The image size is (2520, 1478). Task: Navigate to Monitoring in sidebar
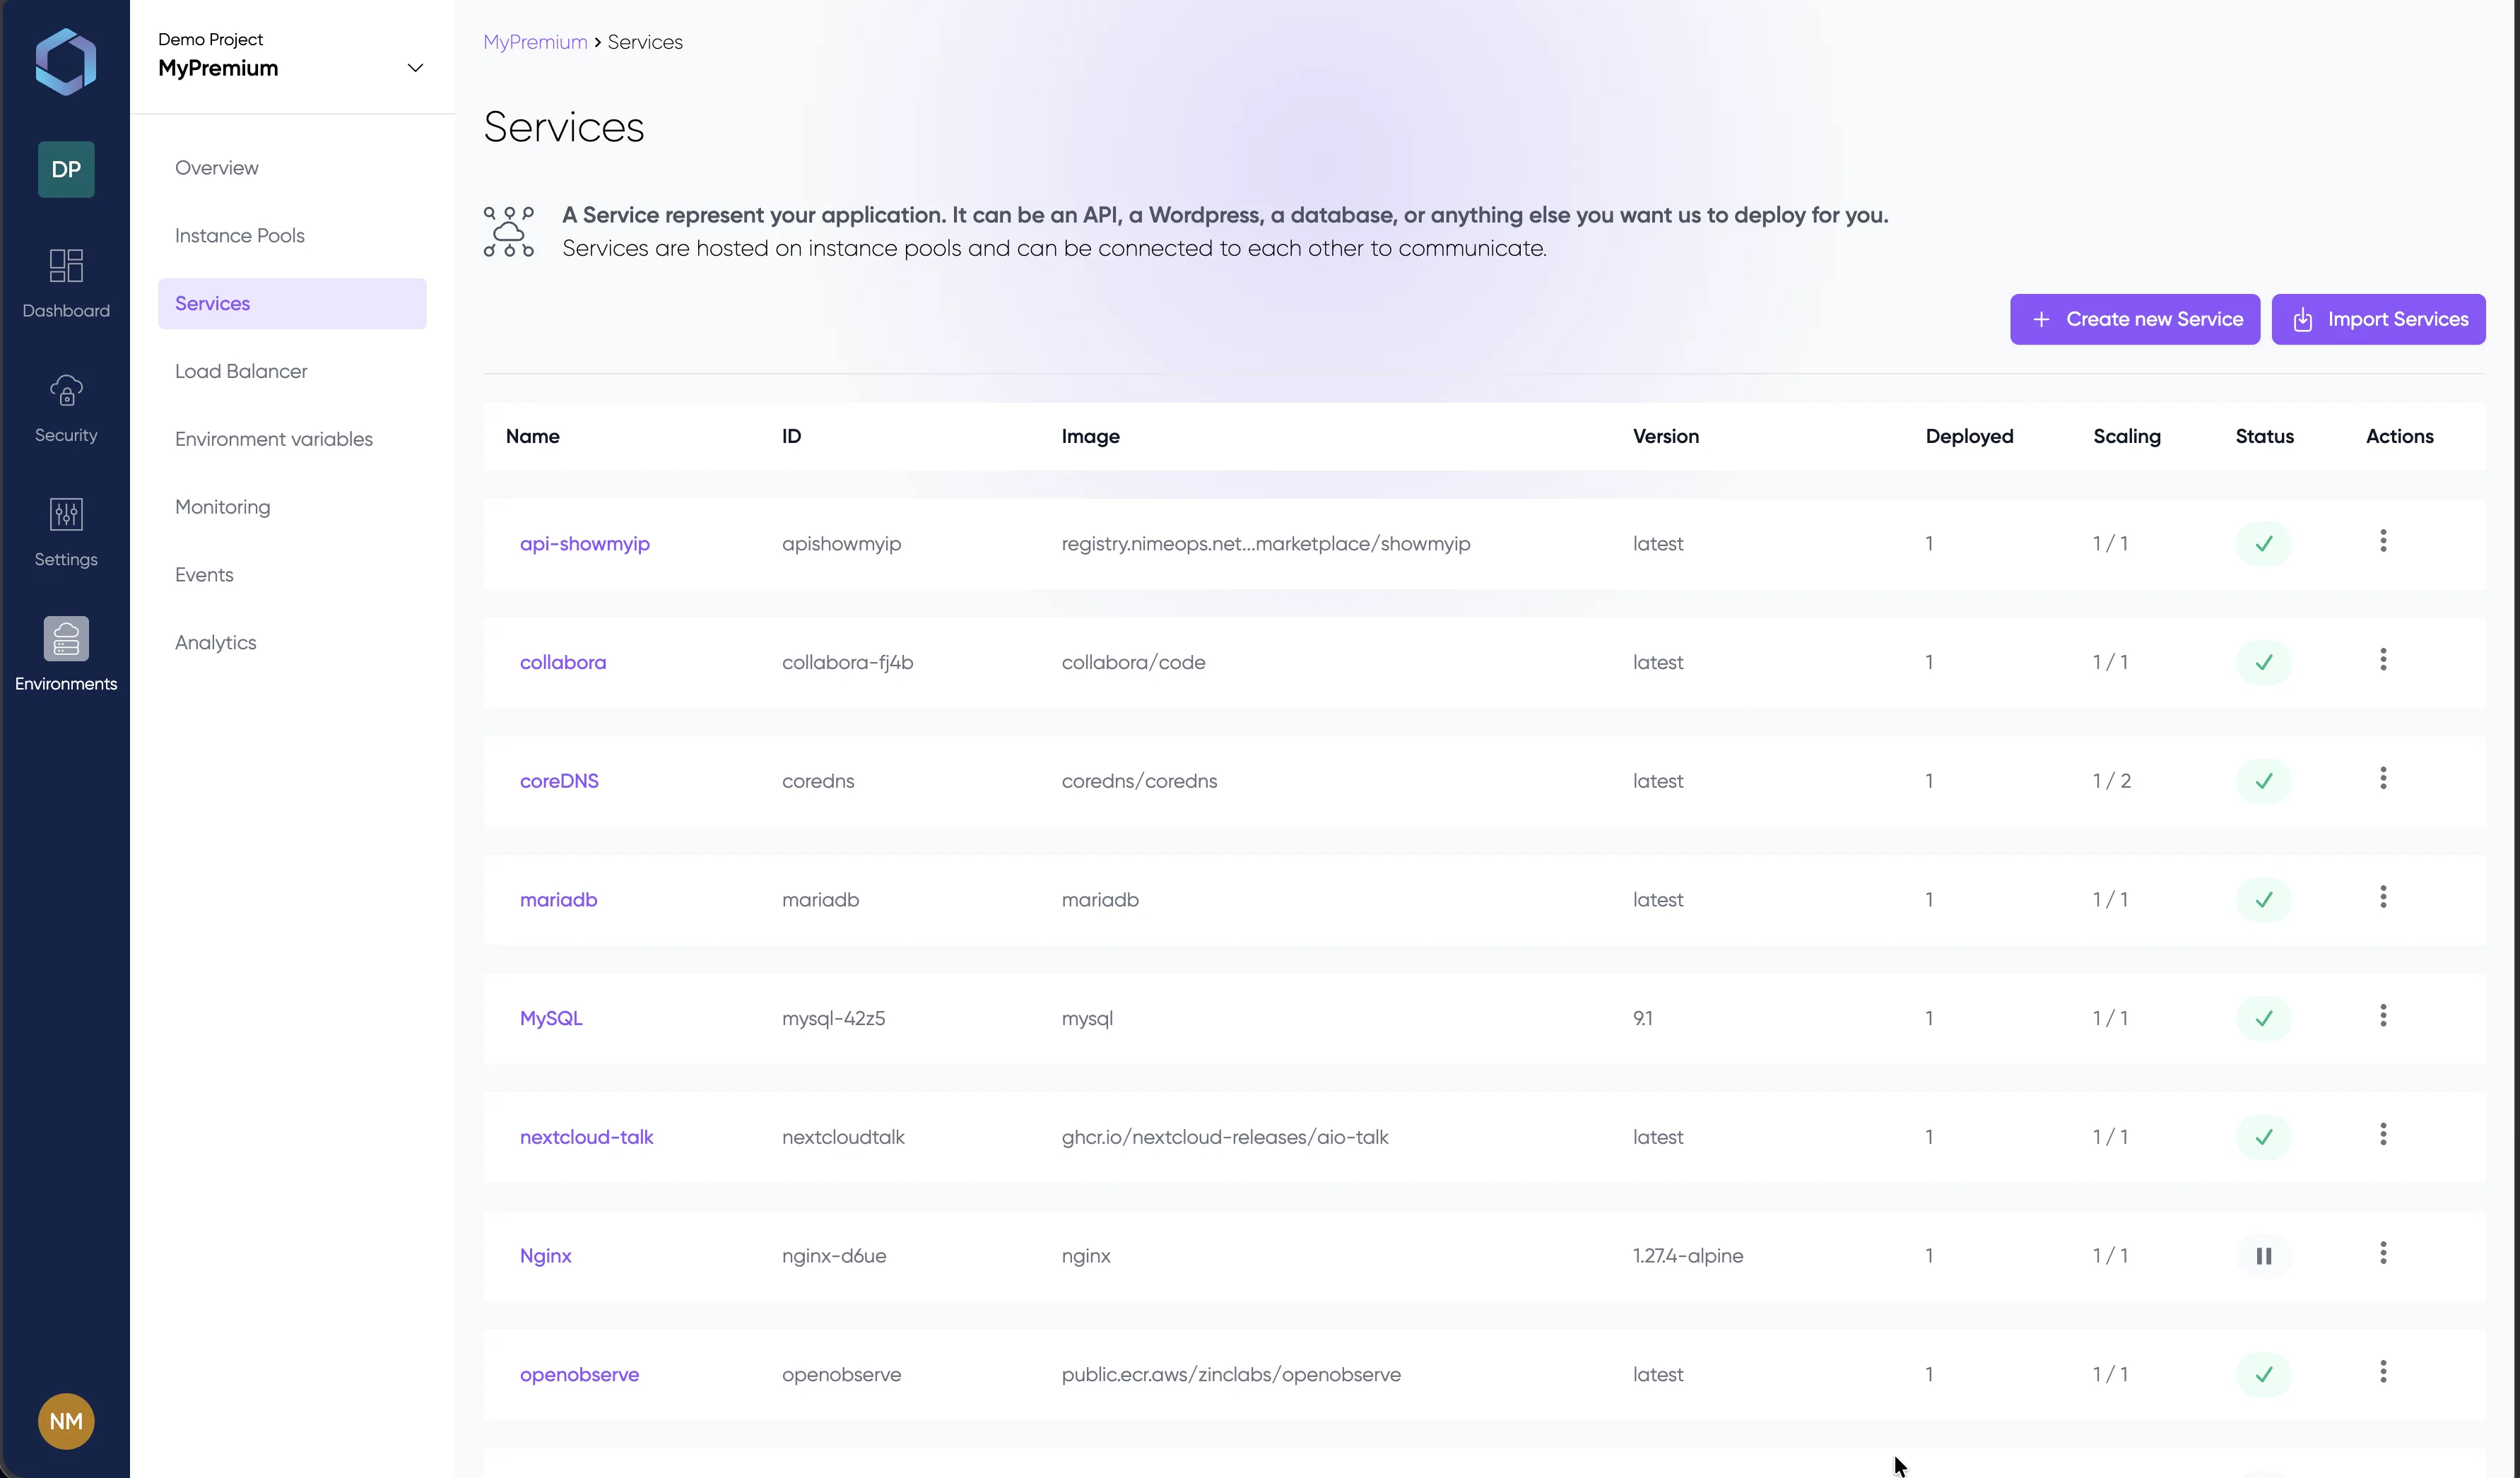pos(222,507)
